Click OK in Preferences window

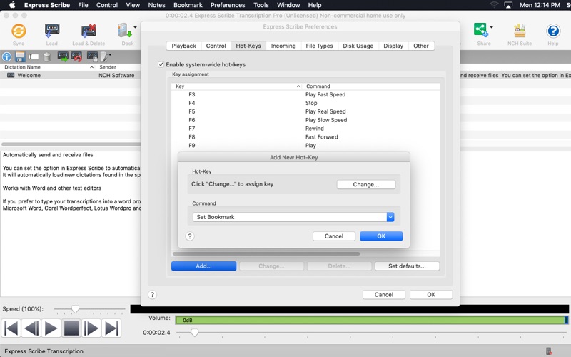pyautogui.click(x=431, y=295)
